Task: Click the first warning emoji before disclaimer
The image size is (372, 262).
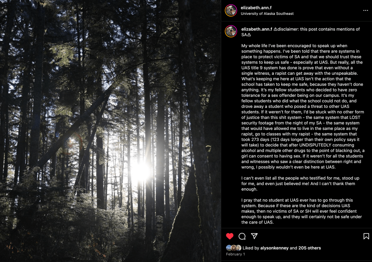Action: [275, 29]
